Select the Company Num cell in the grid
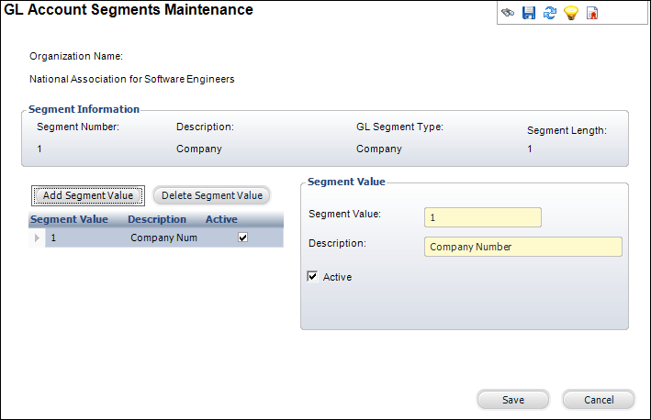 (x=163, y=238)
